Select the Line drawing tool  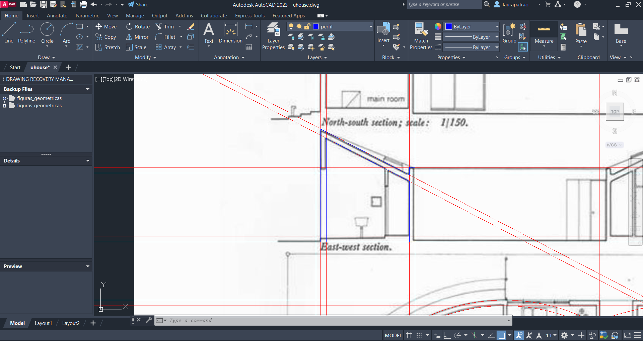click(x=9, y=33)
